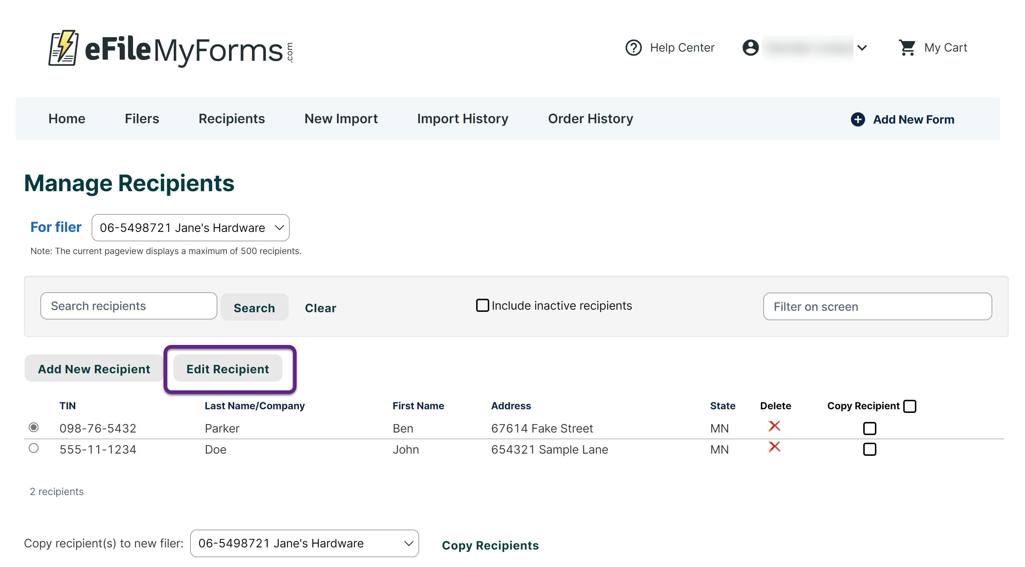
Task: Click the eFileMyForms logo icon
Action: [63, 48]
